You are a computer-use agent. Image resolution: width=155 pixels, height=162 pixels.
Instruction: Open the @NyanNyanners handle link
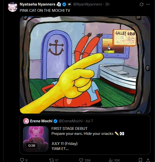pos(88,4)
